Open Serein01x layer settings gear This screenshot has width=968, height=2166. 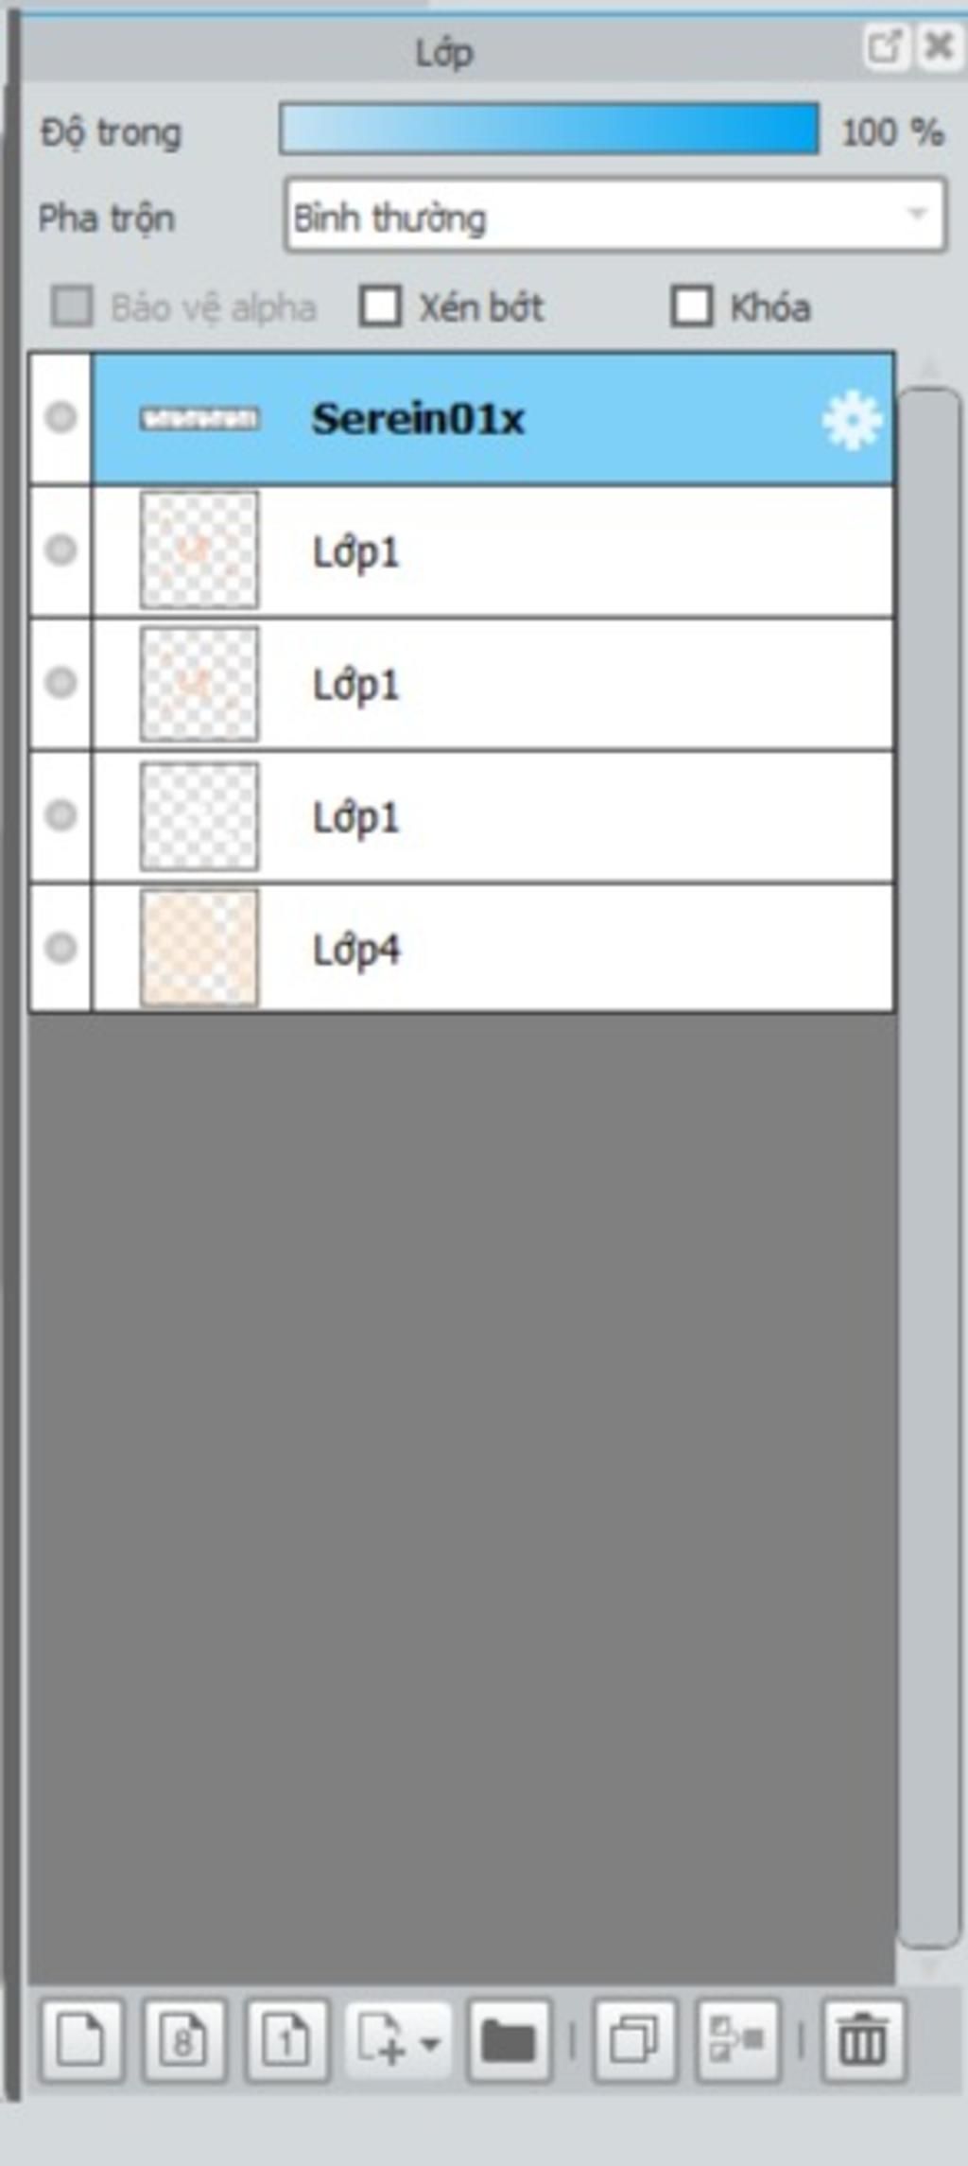tap(852, 421)
